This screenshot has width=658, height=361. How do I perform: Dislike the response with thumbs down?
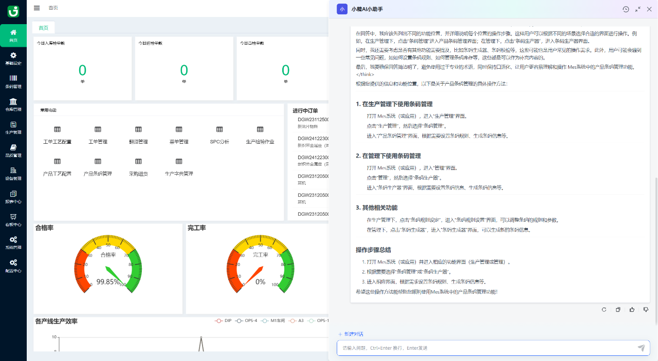(x=646, y=310)
